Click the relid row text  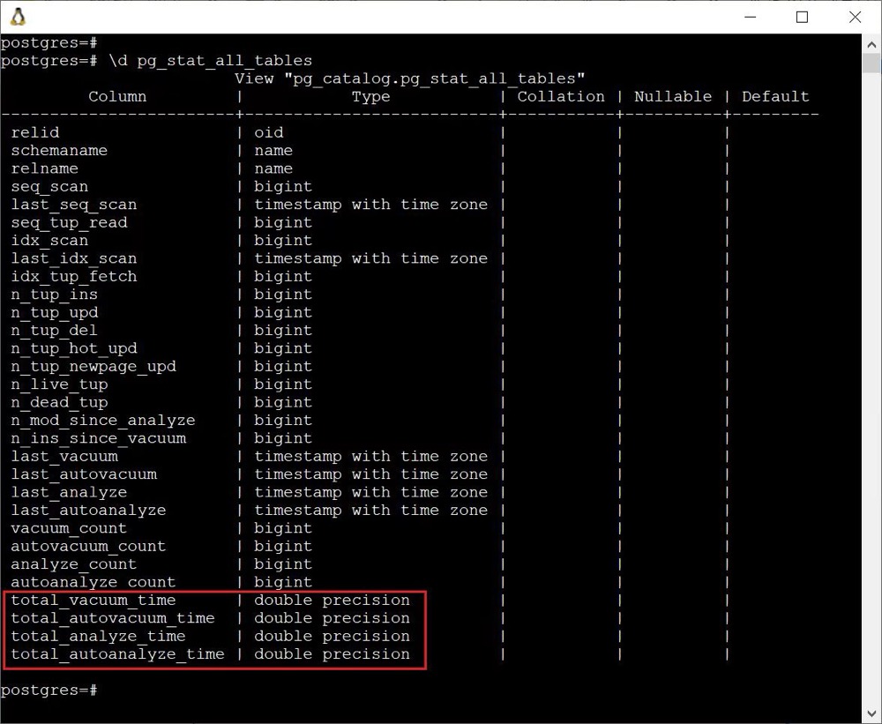[x=35, y=132]
